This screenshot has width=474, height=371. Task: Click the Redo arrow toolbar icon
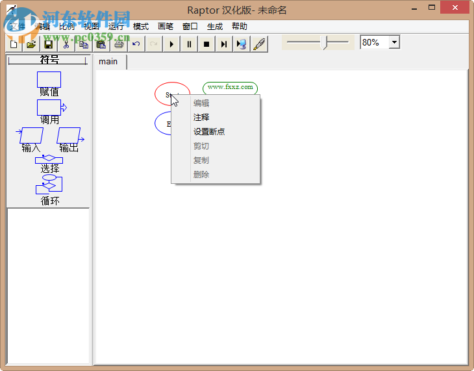click(154, 44)
